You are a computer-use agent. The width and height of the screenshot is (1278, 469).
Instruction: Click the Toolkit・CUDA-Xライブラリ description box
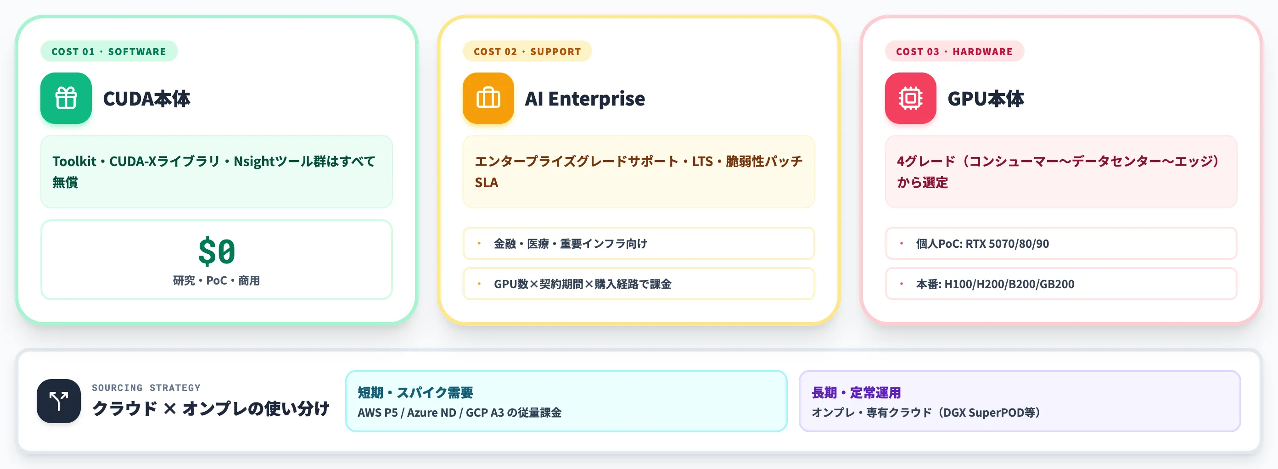tap(216, 172)
